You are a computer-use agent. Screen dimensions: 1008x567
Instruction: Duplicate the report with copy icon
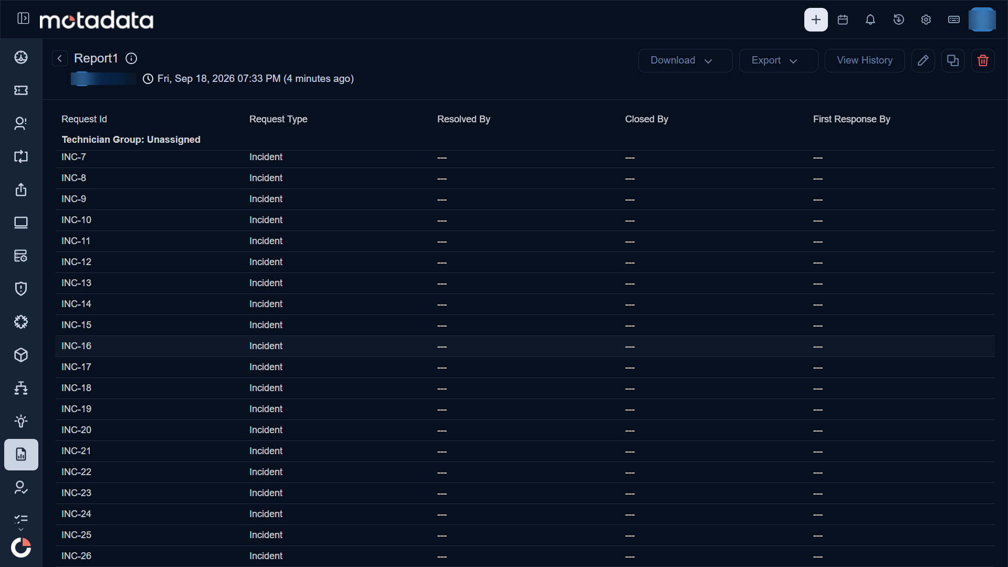pos(953,60)
